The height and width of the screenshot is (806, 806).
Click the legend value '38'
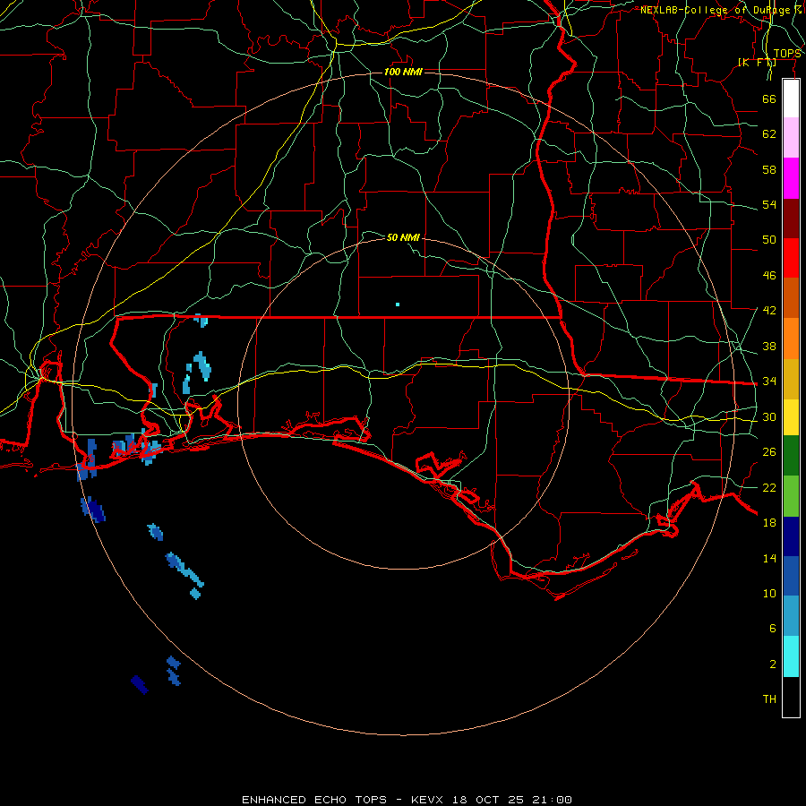click(x=769, y=346)
